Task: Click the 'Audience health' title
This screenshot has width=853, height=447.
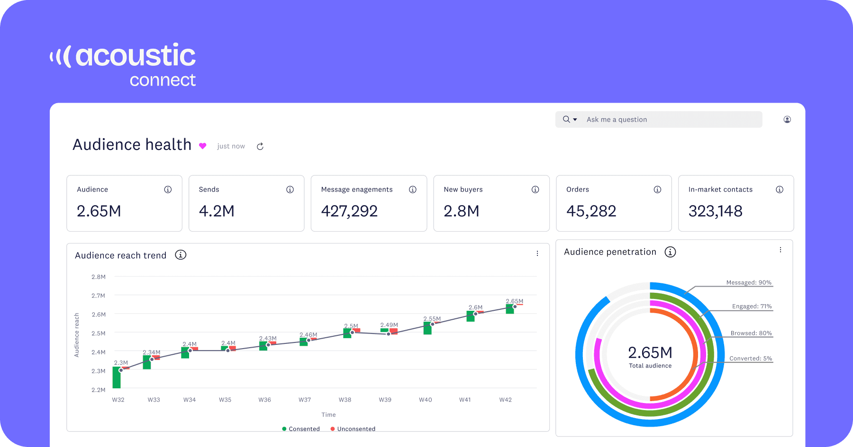Action: pyautogui.click(x=132, y=145)
